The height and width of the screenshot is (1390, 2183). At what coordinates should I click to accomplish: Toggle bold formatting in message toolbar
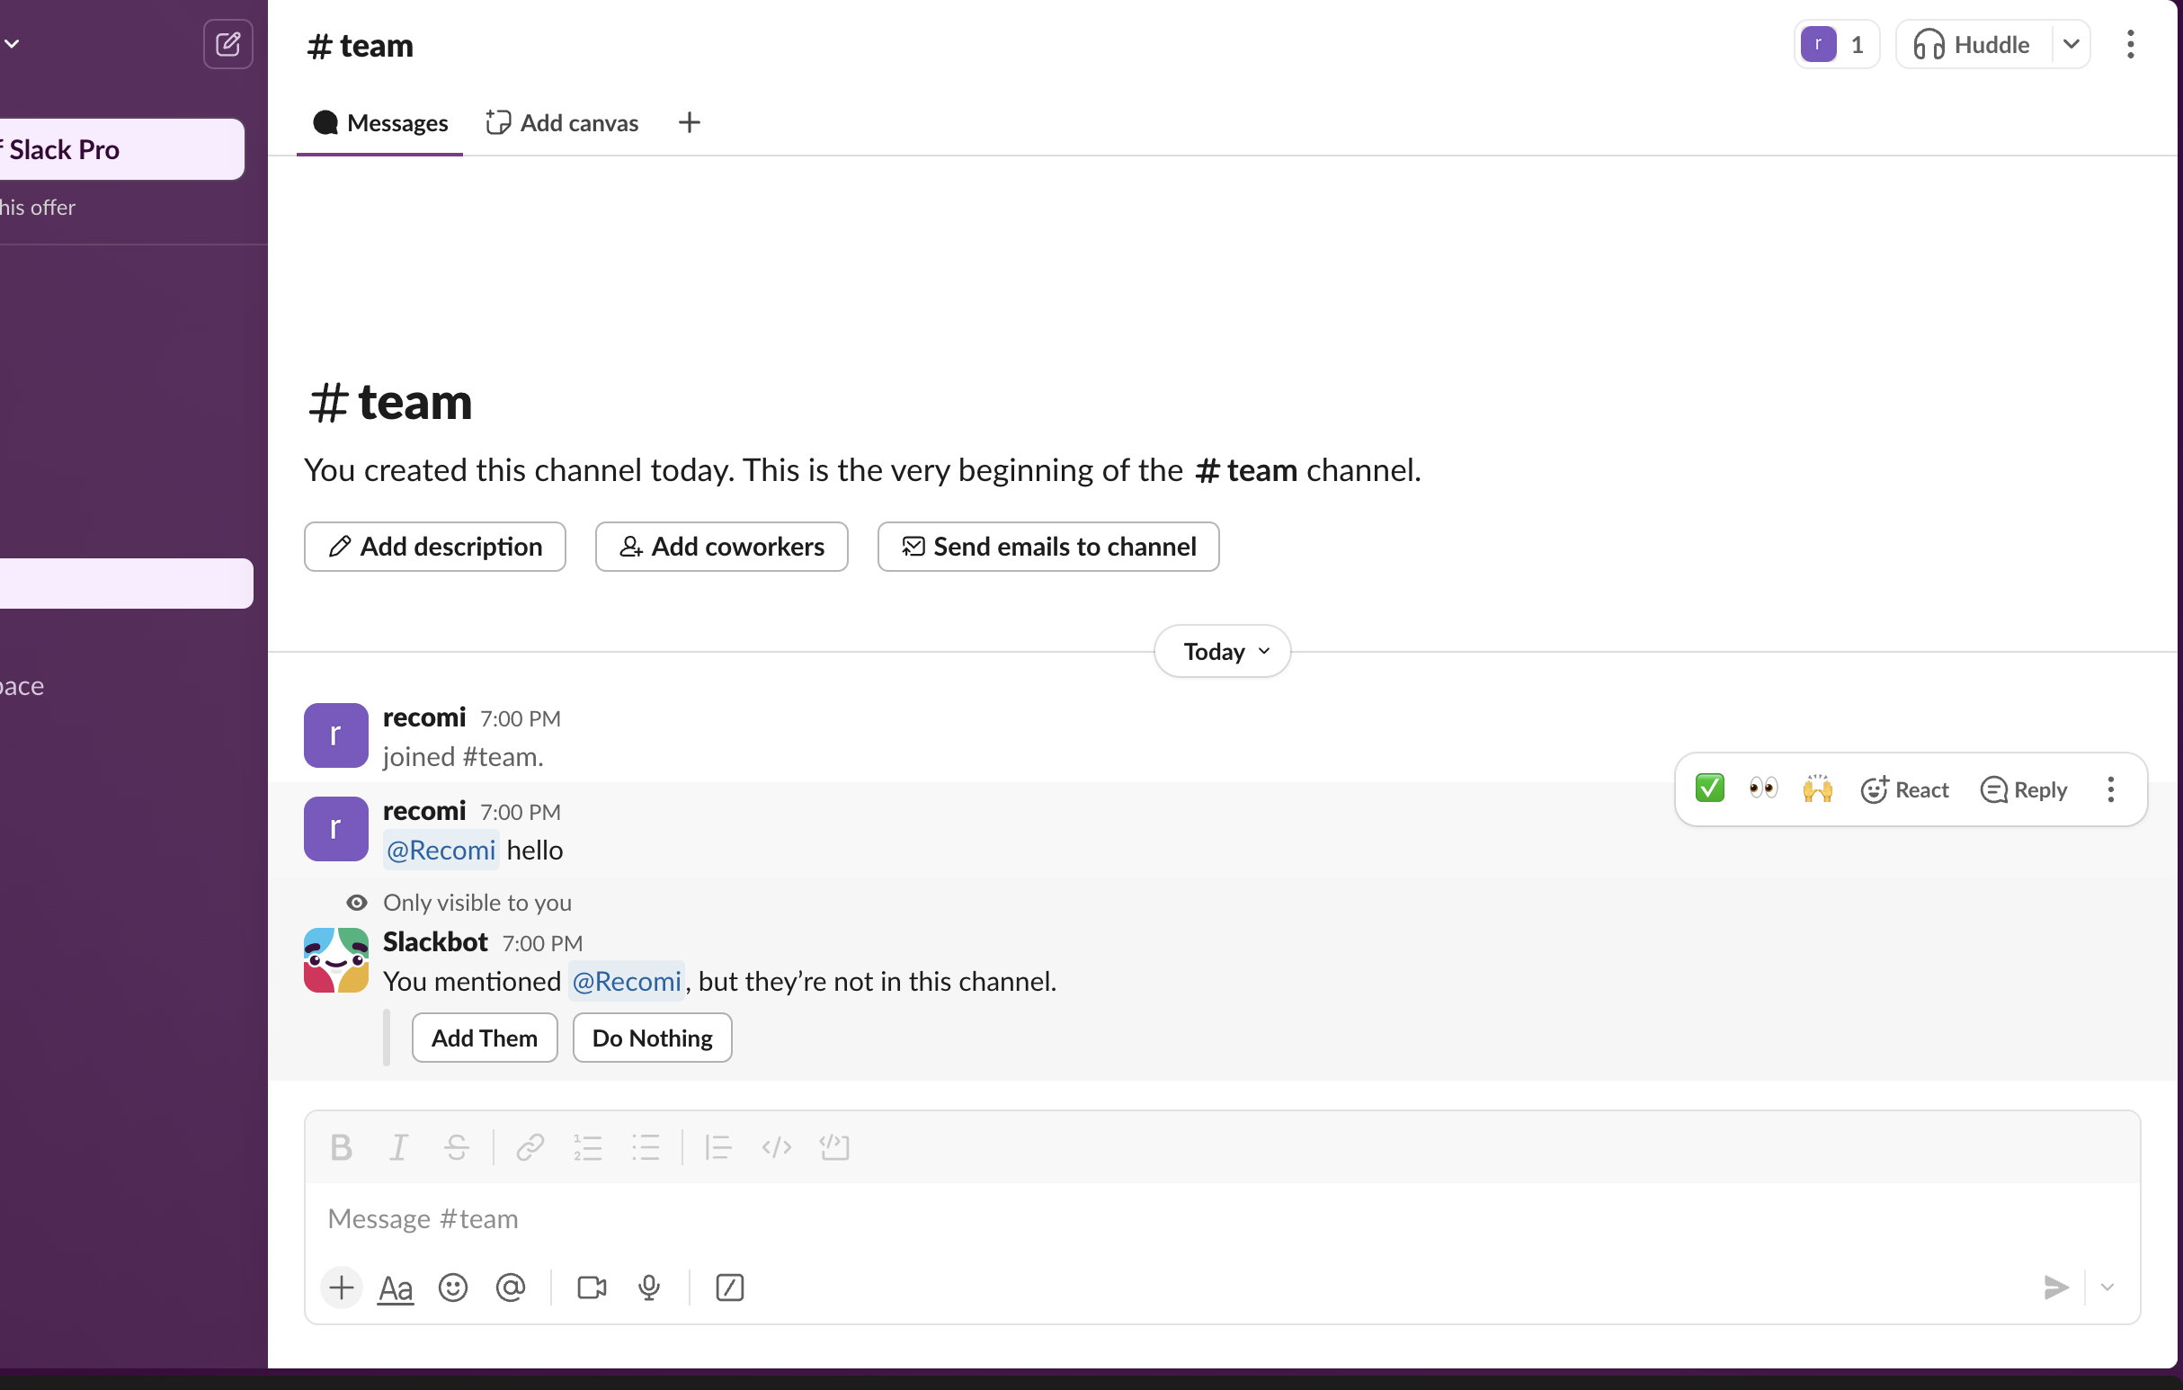tap(341, 1148)
